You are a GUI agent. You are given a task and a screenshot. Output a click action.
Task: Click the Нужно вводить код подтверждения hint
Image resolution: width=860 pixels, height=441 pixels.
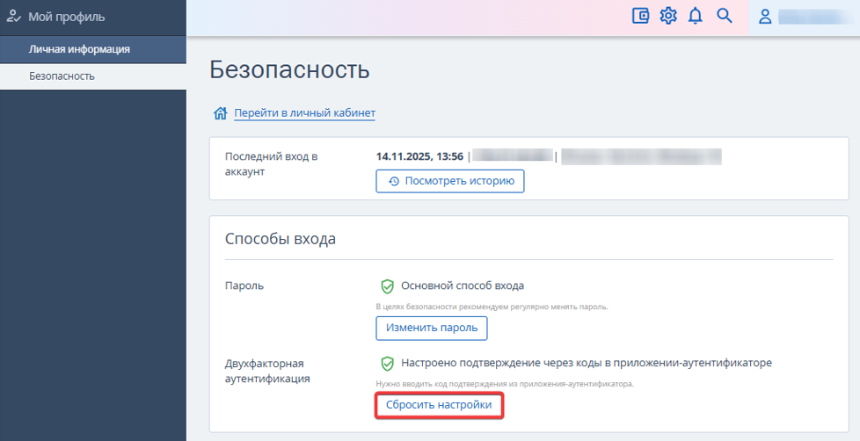tap(505, 384)
